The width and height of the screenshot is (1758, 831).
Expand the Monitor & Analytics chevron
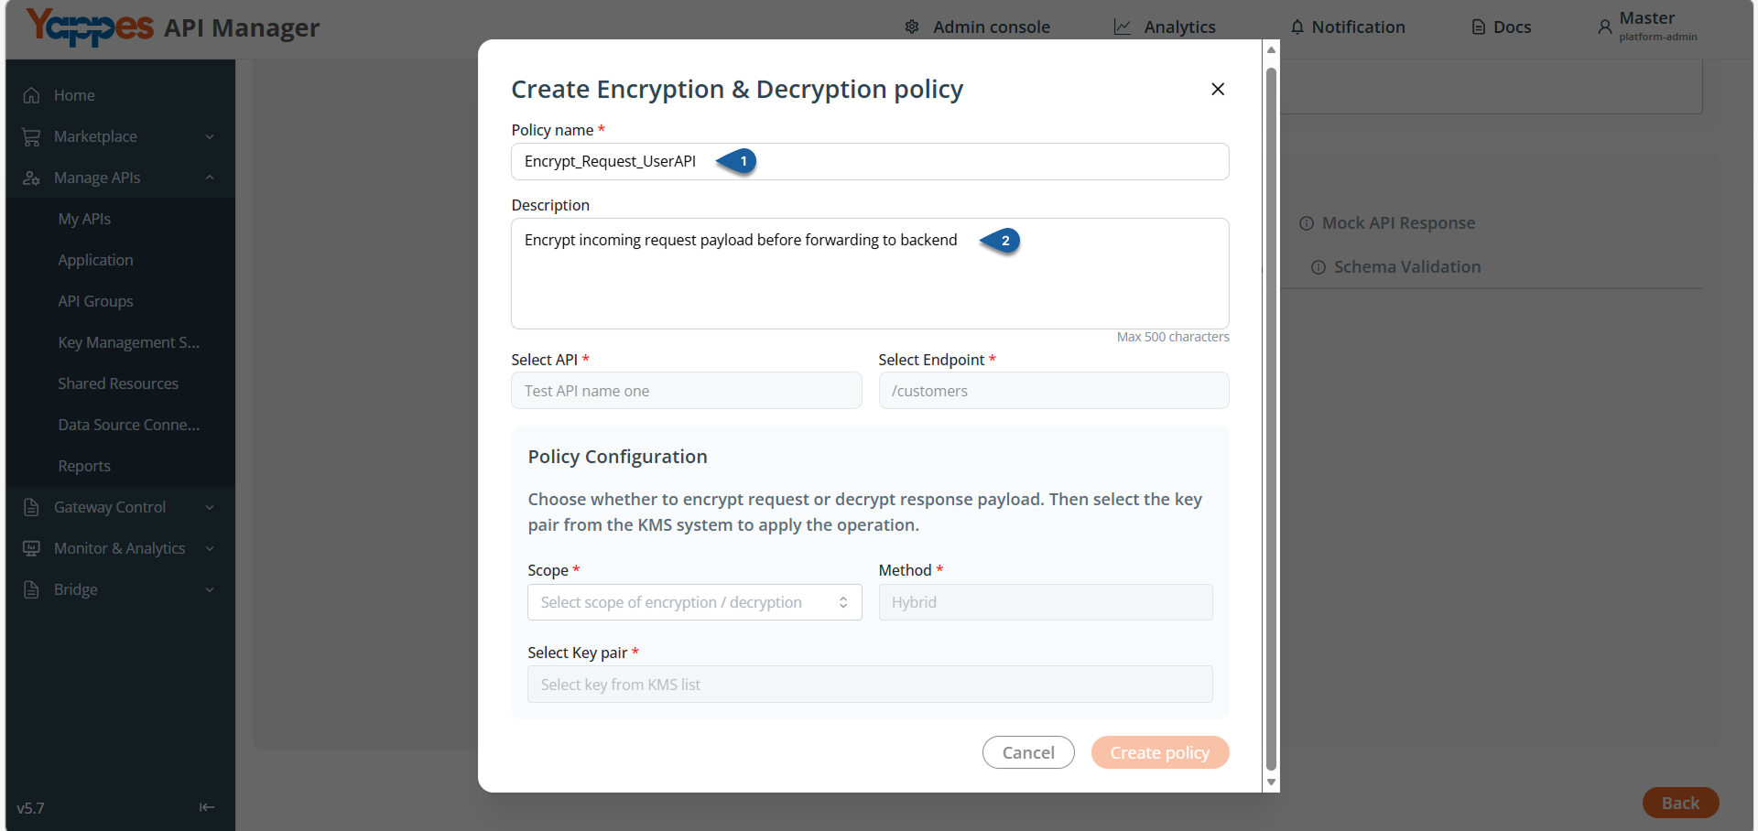point(210,548)
